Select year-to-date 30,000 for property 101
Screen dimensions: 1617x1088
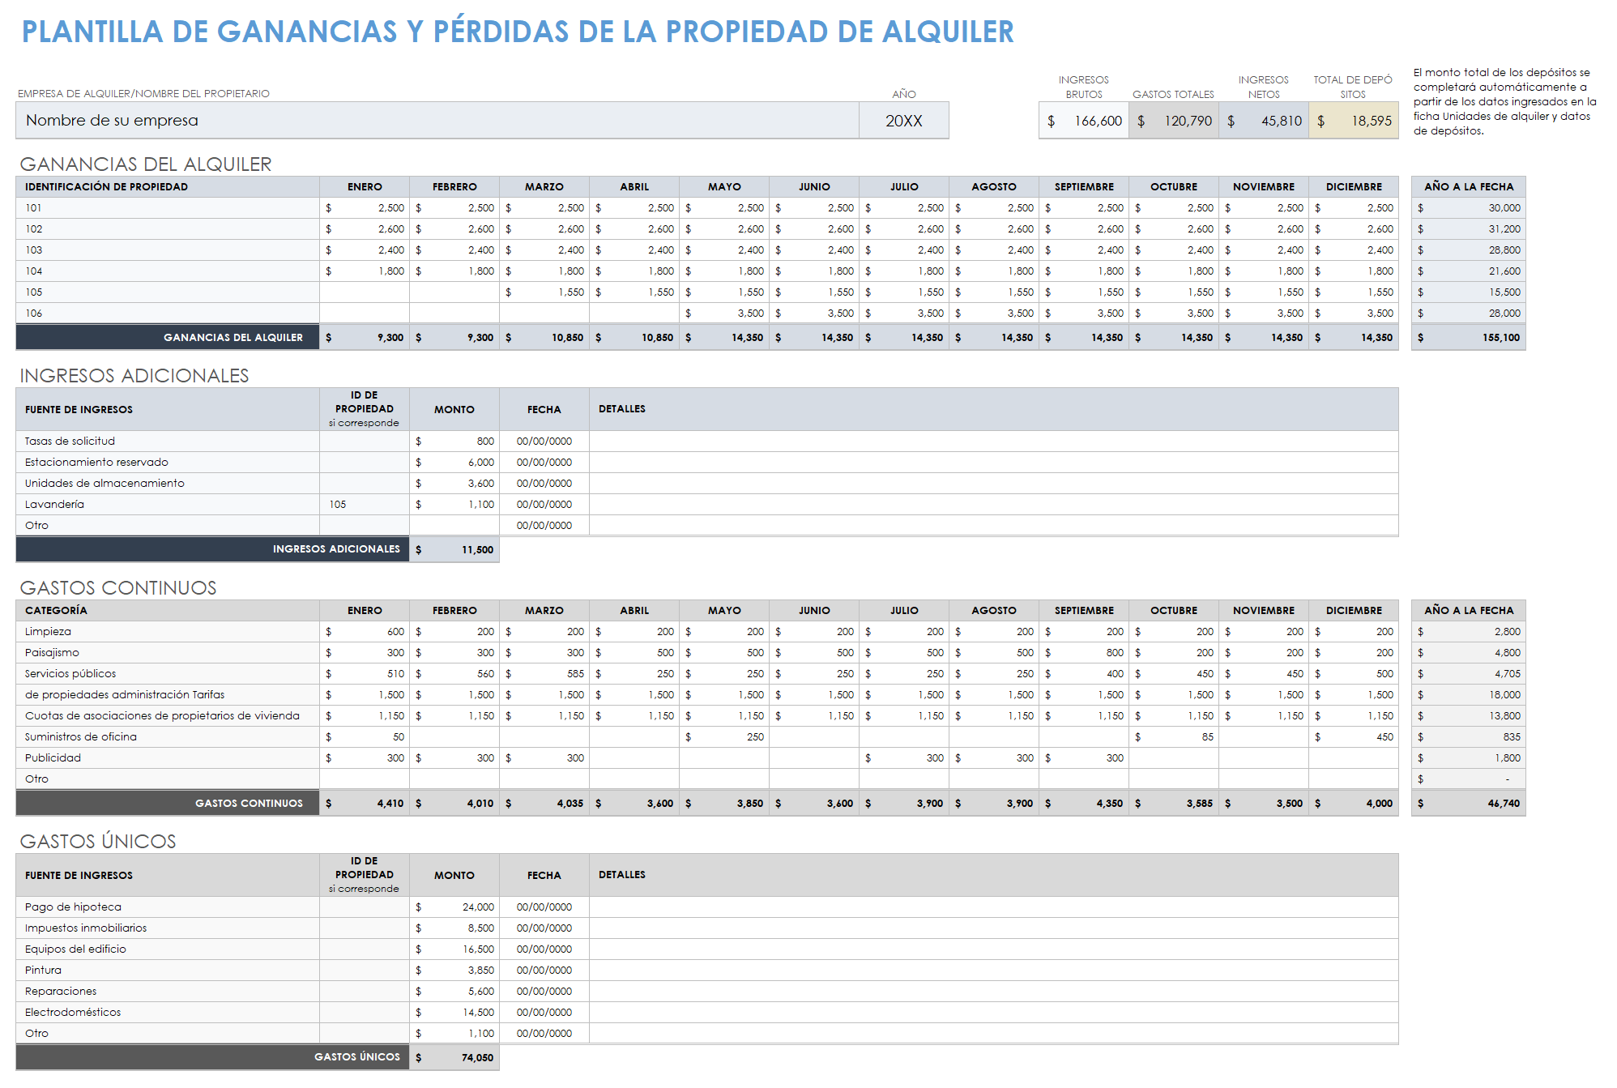[1469, 208]
